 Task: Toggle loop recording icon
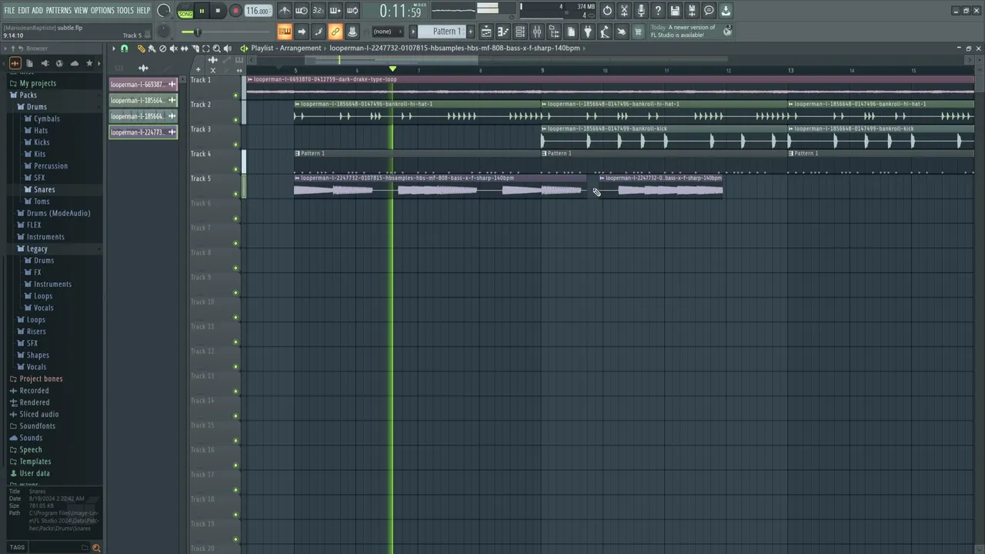click(x=352, y=11)
